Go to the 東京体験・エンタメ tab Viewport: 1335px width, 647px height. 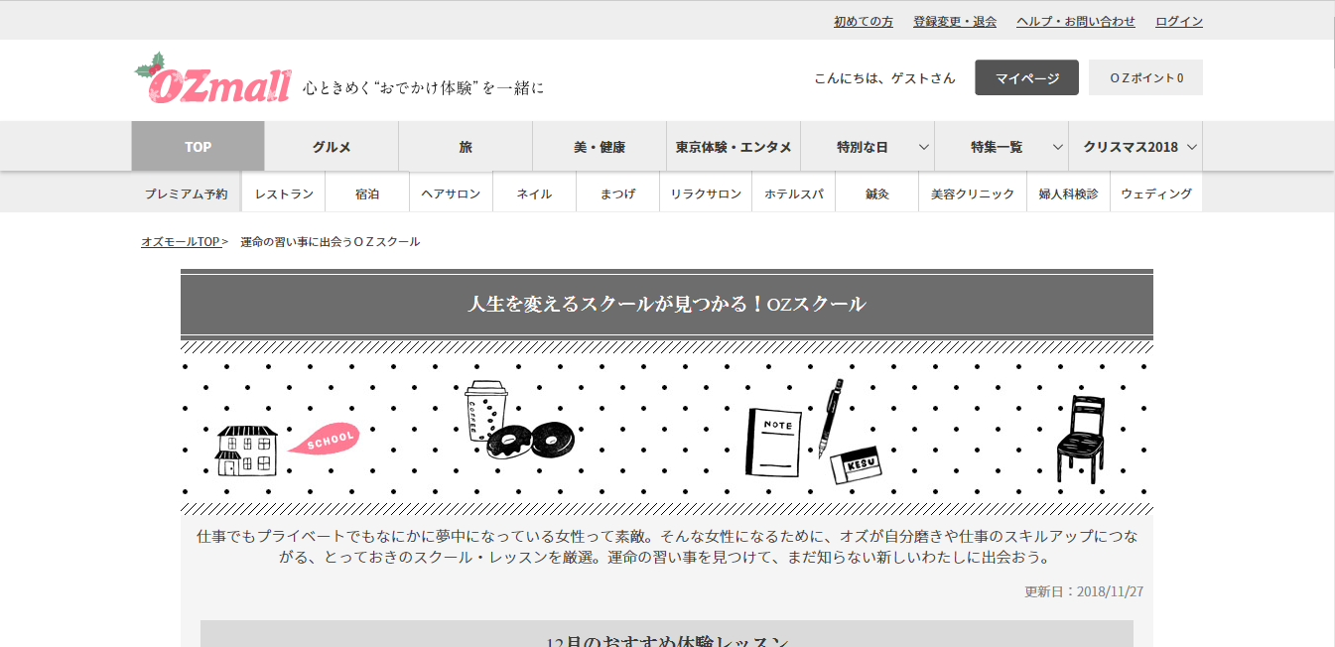tap(734, 147)
